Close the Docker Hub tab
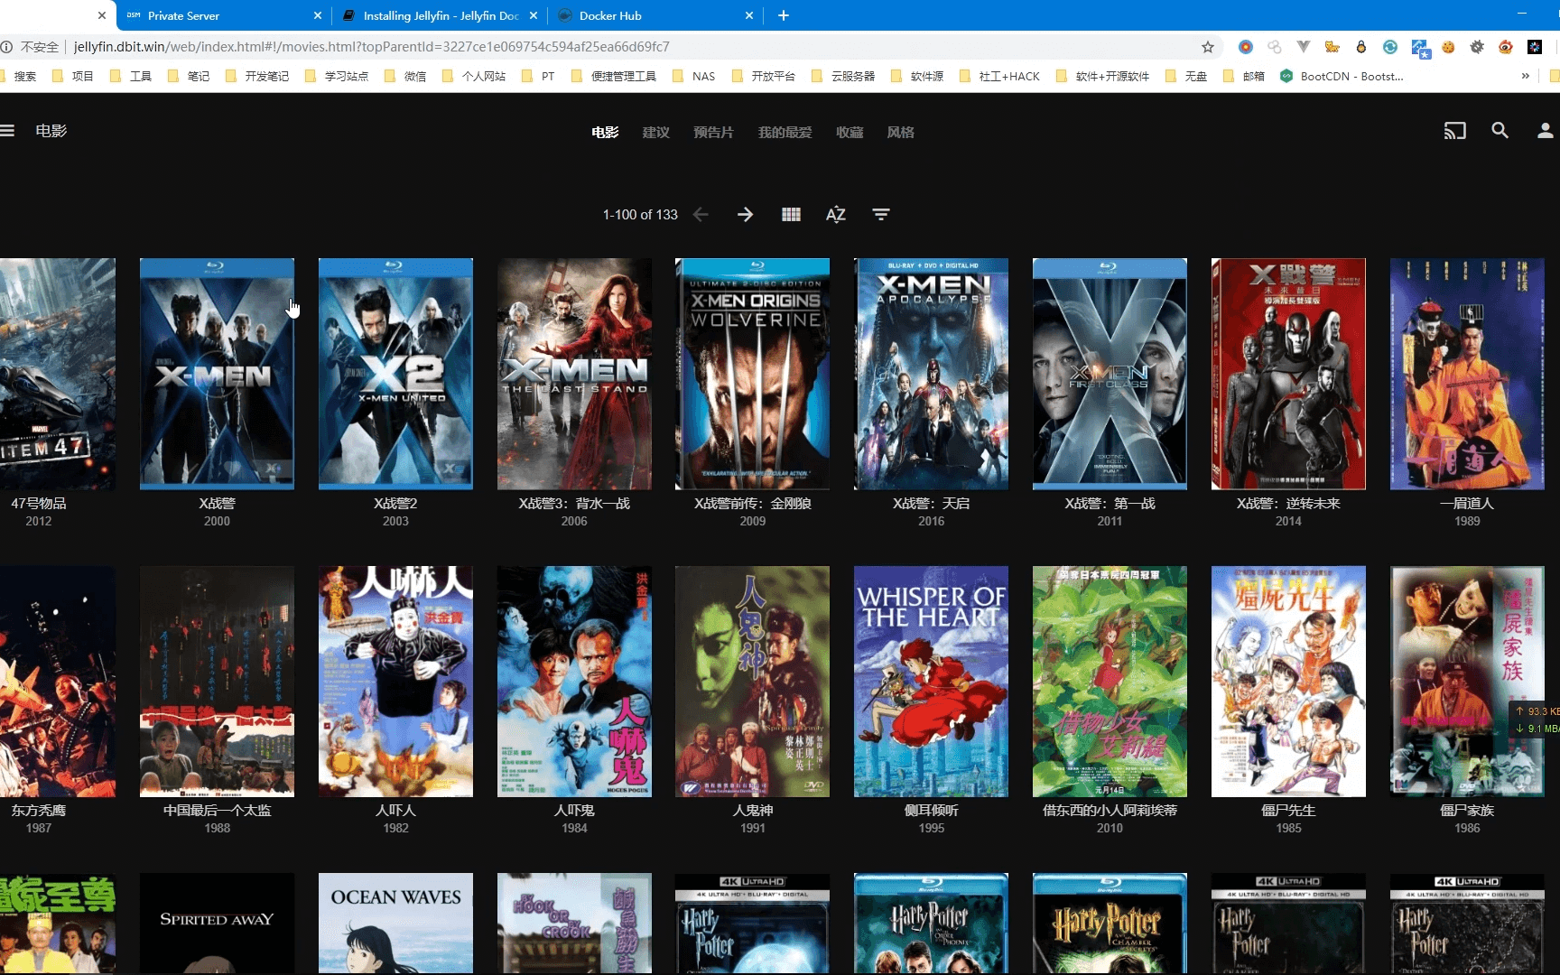The image size is (1560, 975). 749,15
